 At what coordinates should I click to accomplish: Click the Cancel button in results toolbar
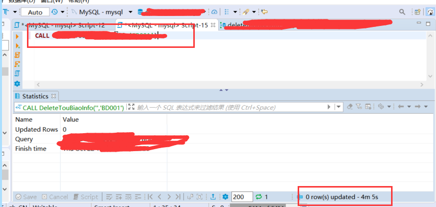coord(55,197)
